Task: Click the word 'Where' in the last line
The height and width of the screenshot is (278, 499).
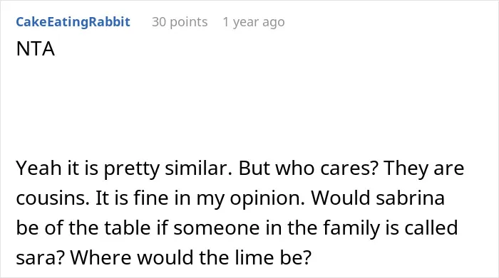Action: coord(101,257)
